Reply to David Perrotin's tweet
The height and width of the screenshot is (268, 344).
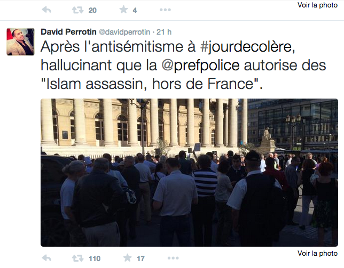click(46, 258)
